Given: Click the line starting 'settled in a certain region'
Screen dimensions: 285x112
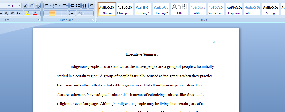Looking at the screenshot, I should pyautogui.click(x=135, y=76).
